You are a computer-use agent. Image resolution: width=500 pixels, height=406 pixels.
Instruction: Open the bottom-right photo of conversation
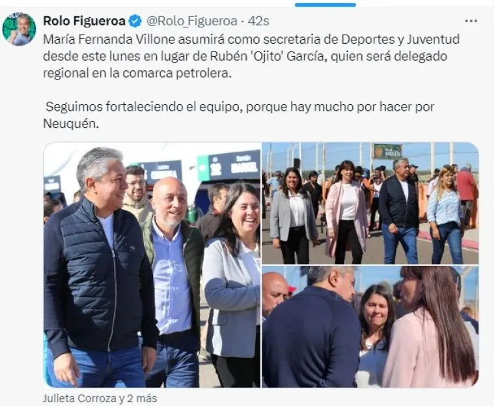tap(370, 327)
